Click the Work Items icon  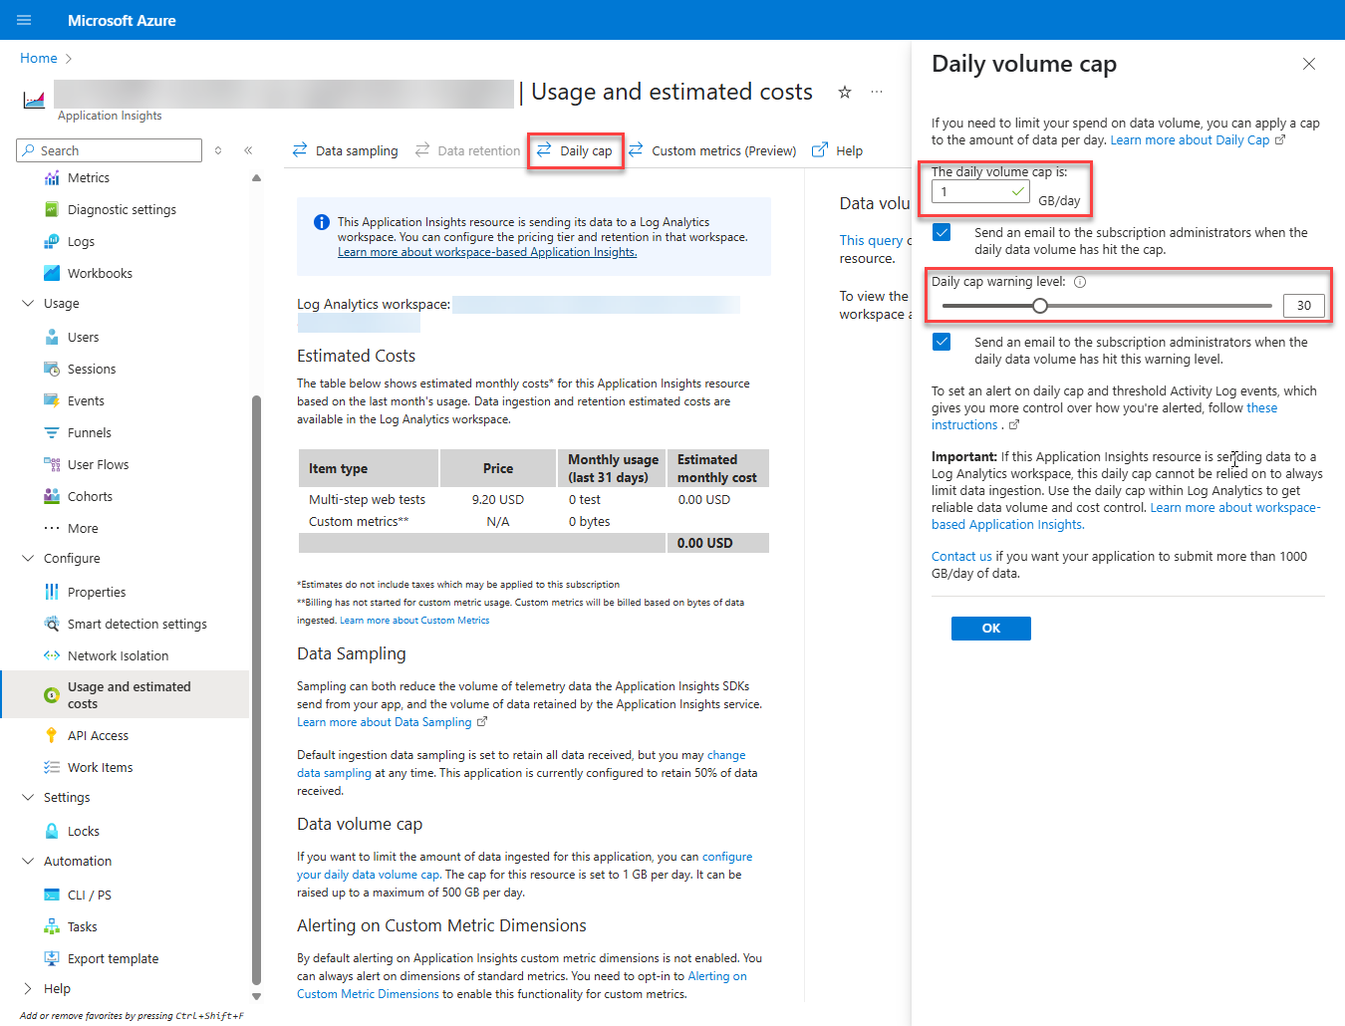[52, 768]
